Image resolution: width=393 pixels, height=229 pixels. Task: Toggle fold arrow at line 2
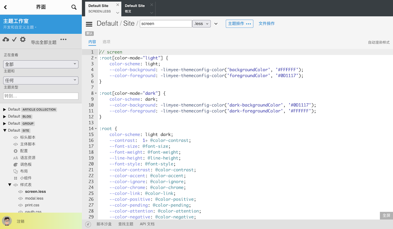(96, 58)
